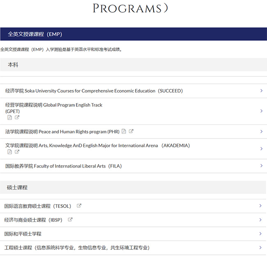Click the EMP entrance test description text
The height and width of the screenshot is (256, 267).
coord(61,49)
